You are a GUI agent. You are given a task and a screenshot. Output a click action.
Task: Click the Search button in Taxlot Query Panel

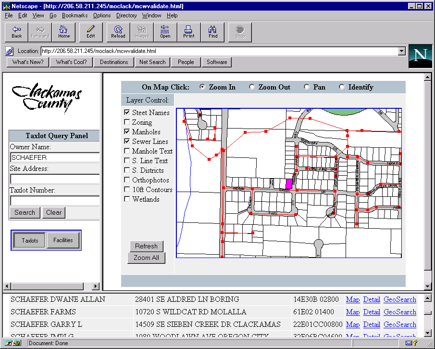pyautogui.click(x=25, y=213)
